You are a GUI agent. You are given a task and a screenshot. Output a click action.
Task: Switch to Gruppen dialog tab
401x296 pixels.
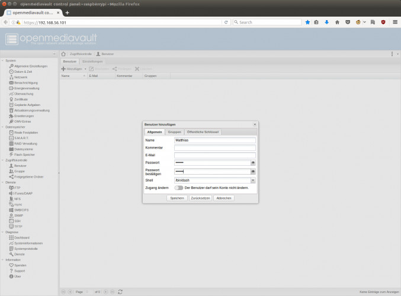pos(174,132)
